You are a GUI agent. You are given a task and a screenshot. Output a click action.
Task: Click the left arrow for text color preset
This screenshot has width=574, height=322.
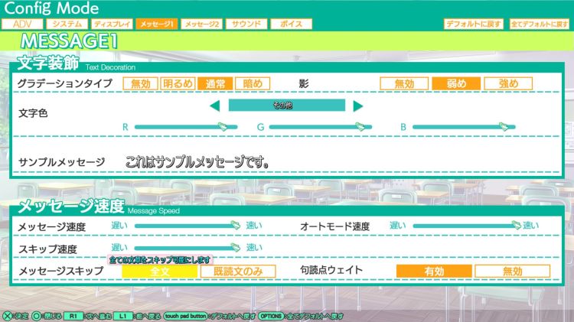215,106
